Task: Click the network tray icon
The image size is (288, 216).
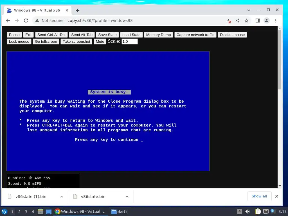Action: click(265, 211)
